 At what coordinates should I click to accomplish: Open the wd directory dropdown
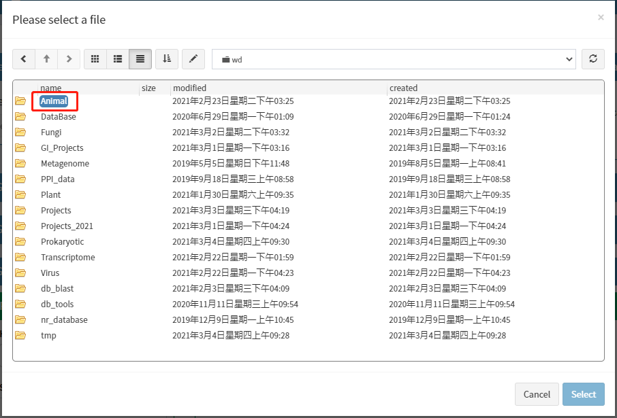394,59
